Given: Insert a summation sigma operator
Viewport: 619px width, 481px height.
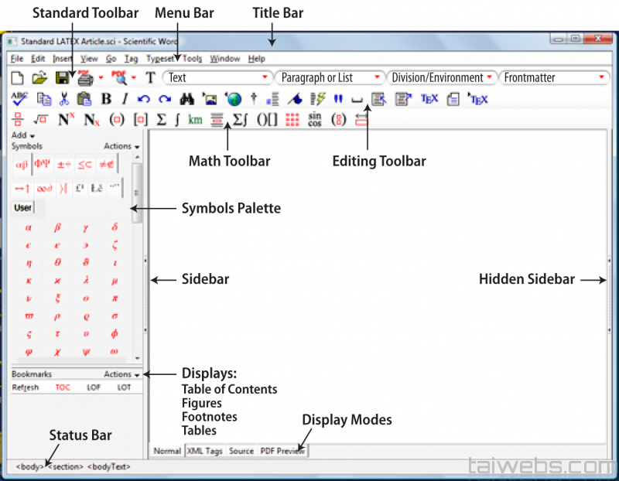Looking at the screenshot, I should [x=161, y=119].
